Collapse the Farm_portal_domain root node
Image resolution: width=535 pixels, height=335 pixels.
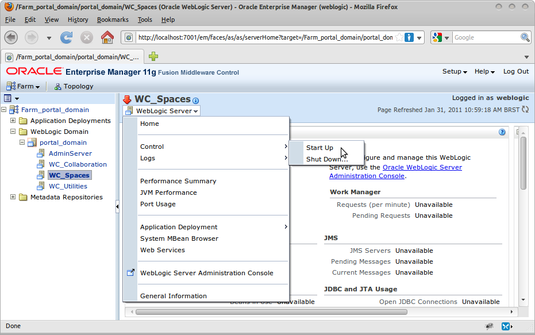[x=4, y=110]
